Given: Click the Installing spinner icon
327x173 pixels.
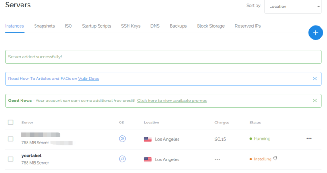Looking at the screenshot, I should 275,158.
